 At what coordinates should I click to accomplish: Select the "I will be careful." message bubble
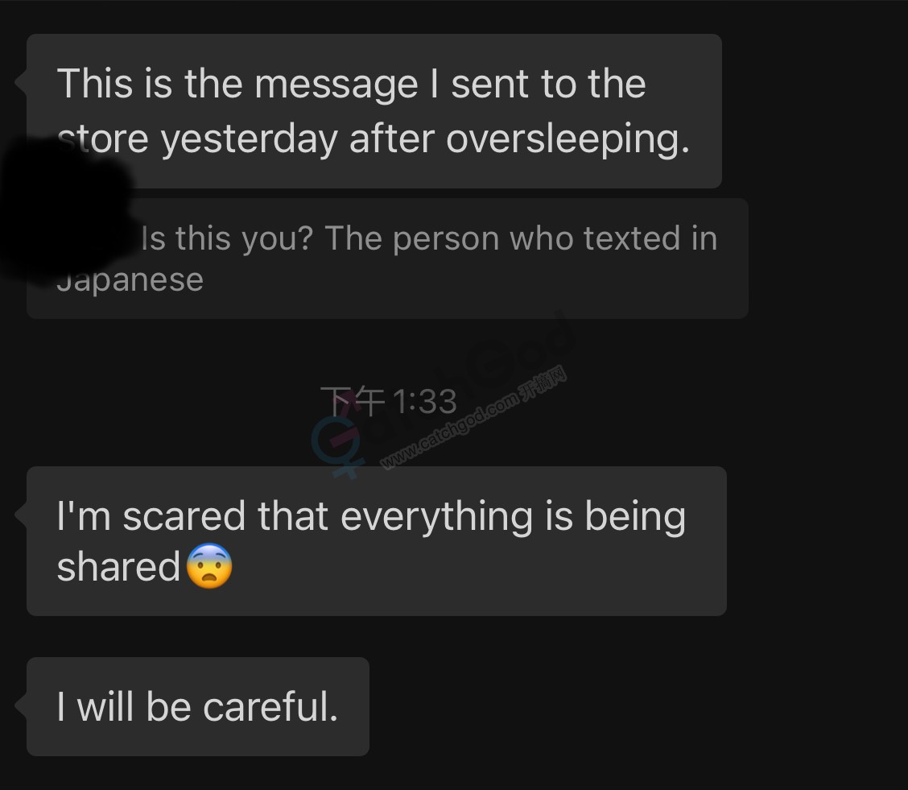[x=198, y=706]
